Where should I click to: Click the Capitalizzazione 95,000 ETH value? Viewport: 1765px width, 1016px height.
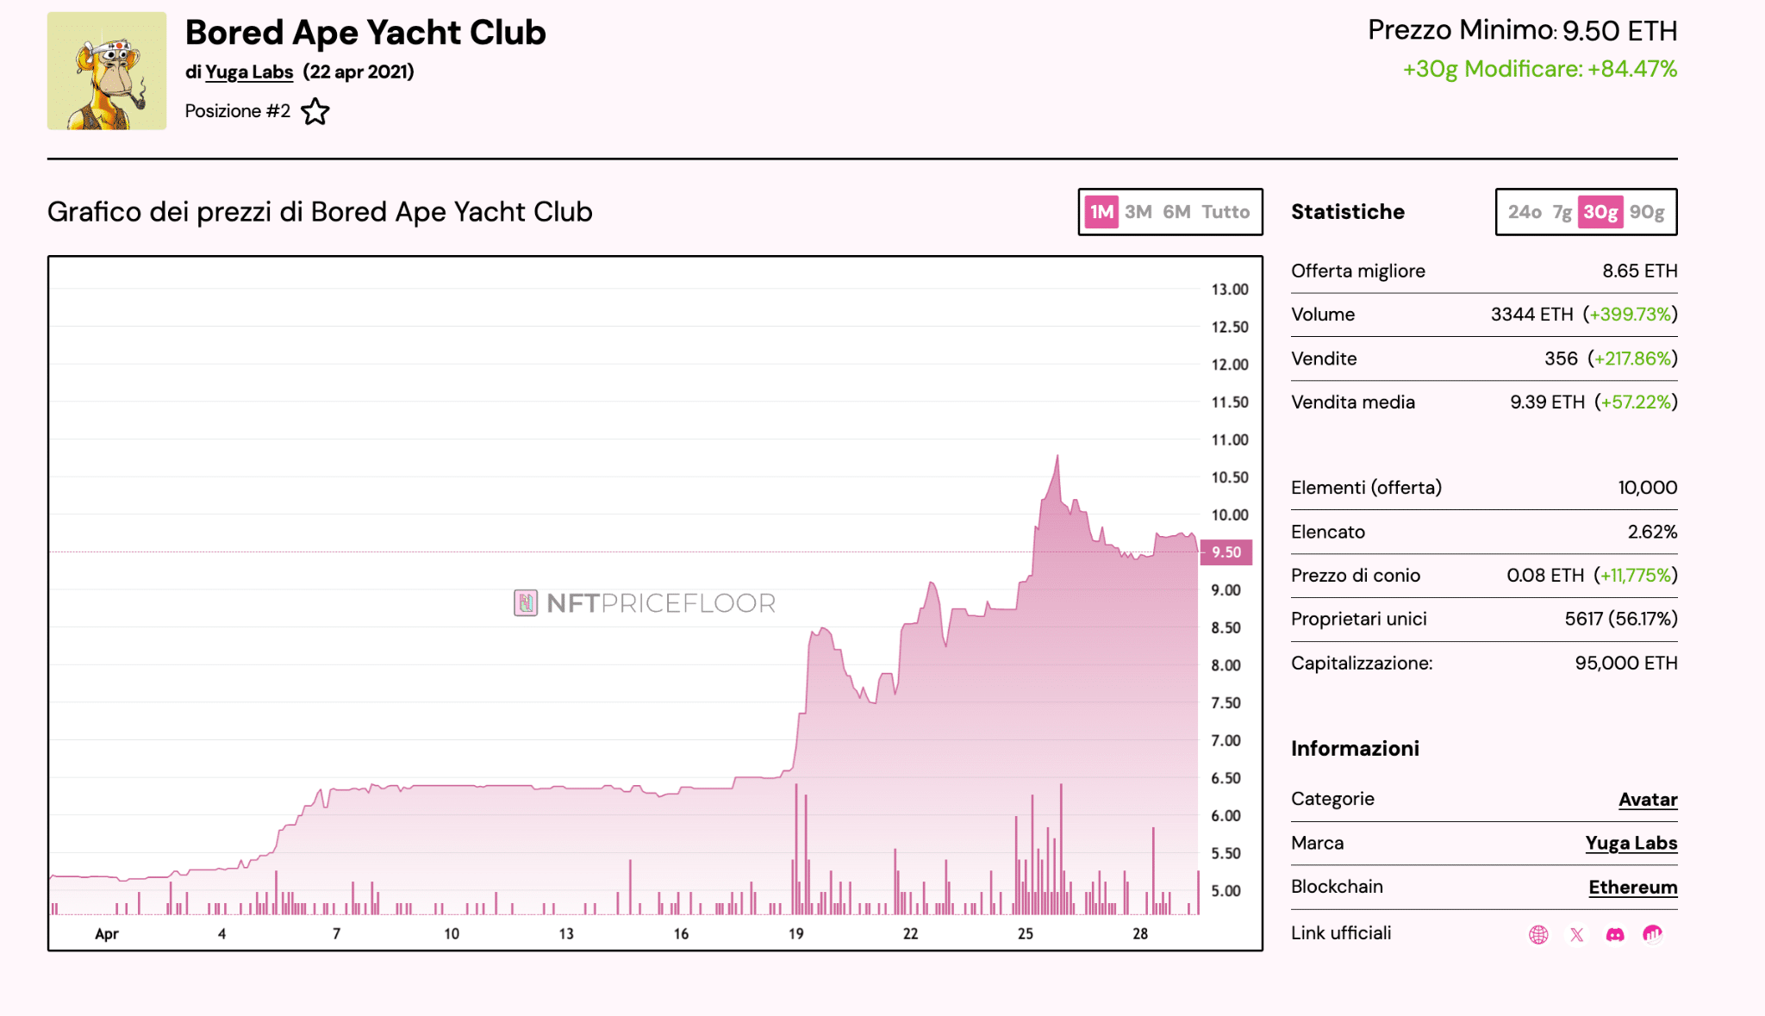tap(1626, 663)
